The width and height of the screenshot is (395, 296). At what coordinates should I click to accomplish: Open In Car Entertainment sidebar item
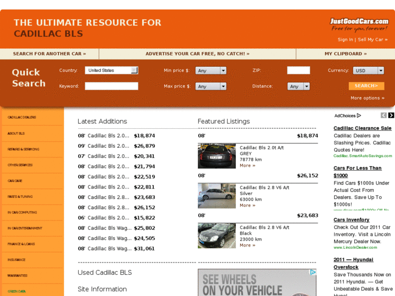(x=24, y=228)
